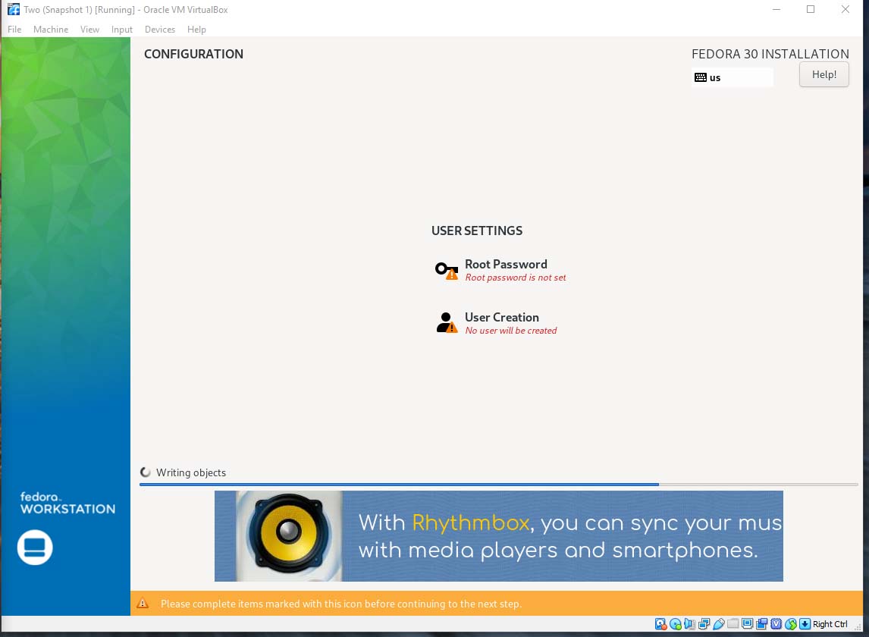Click the recording status icon
Image resolution: width=869 pixels, height=637 pixels.
tap(762, 624)
